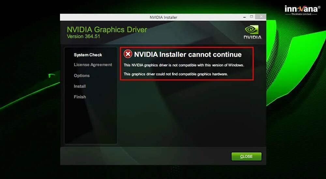Click the Thinklabs Limited text
The height and width of the screenshot is (179, 326).
tap(301, 14)
